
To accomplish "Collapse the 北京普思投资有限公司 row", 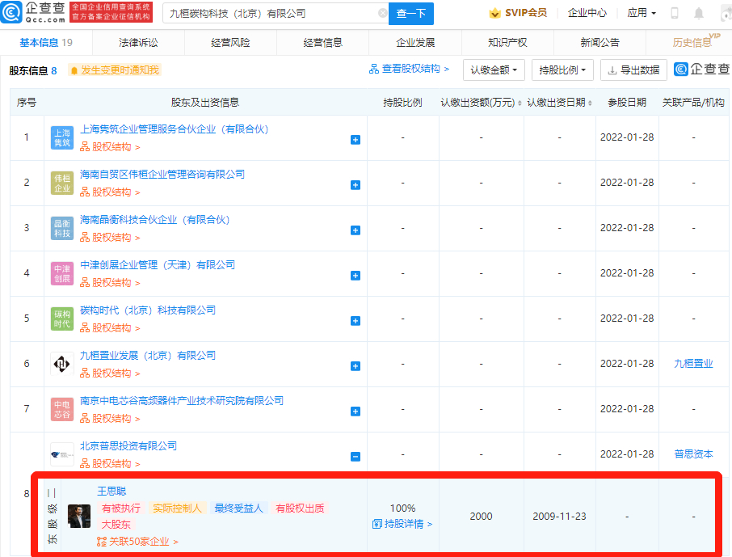I will click(x=355, y=457).
